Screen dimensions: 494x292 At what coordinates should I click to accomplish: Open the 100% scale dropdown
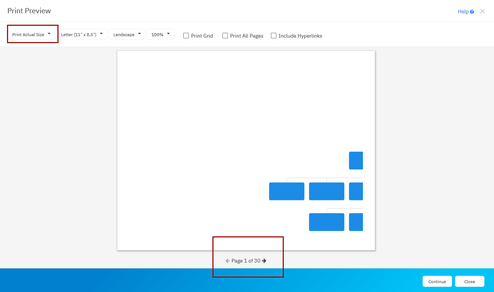pyautogui.click(x=160, y=34)
